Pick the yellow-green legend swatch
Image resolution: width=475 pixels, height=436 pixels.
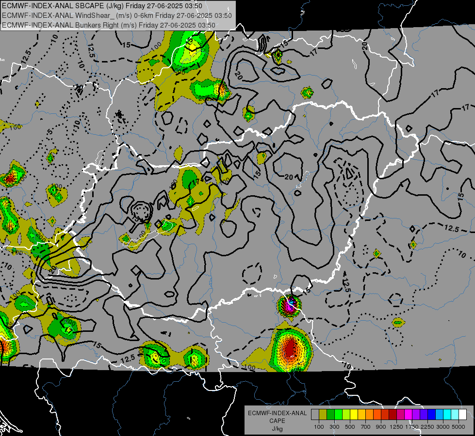pyautogui.click(x=346, y=415)
